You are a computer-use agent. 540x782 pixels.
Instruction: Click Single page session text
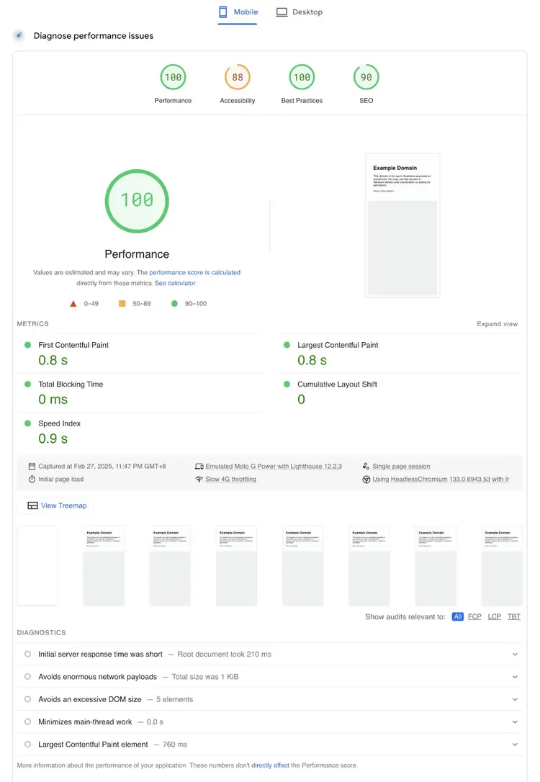tap(401, 467)
